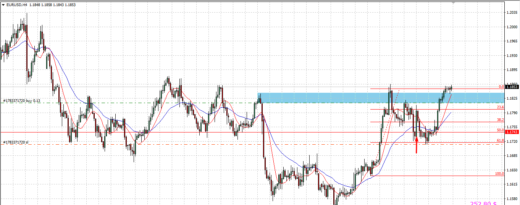
Task: Click the 1.1650 price scale label
Action: tap(512, 170)
